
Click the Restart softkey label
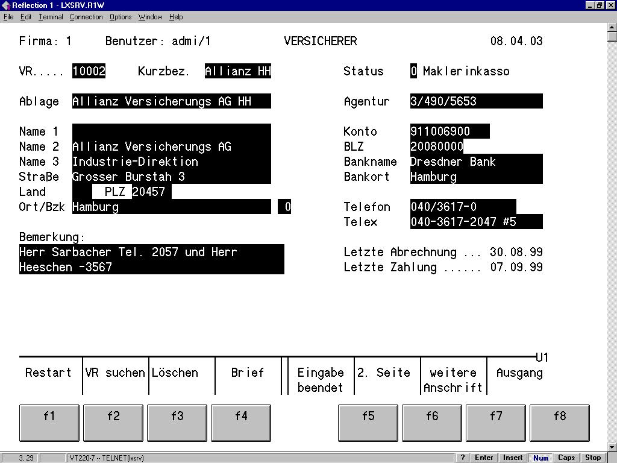pos(48,373)
